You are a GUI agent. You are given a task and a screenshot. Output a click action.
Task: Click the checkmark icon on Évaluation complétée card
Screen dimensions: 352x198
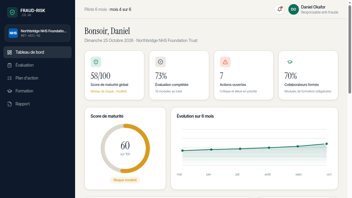click(160, 62)
